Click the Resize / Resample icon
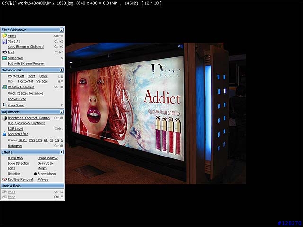Image resolution: width=303 pixels, height=227 pixels. pyautogui.click(x=4, y=87)
